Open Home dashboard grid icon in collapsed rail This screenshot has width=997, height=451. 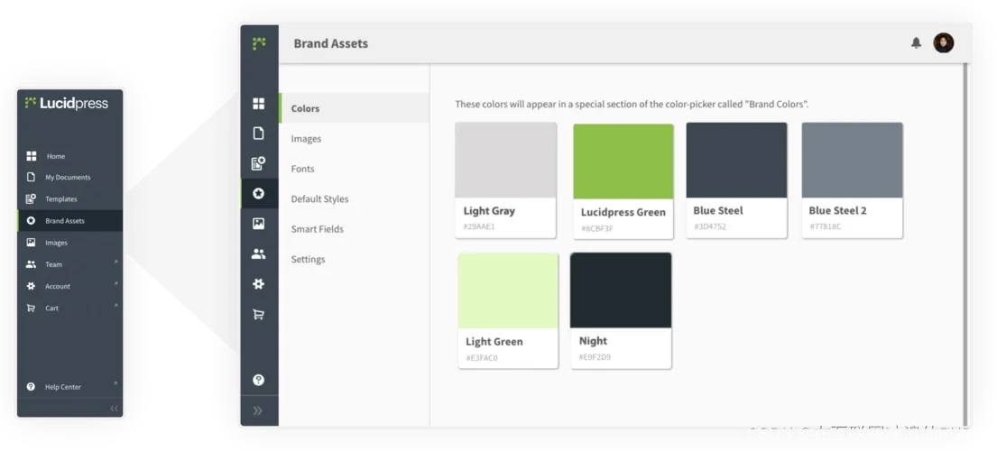(x=259, y=104)
